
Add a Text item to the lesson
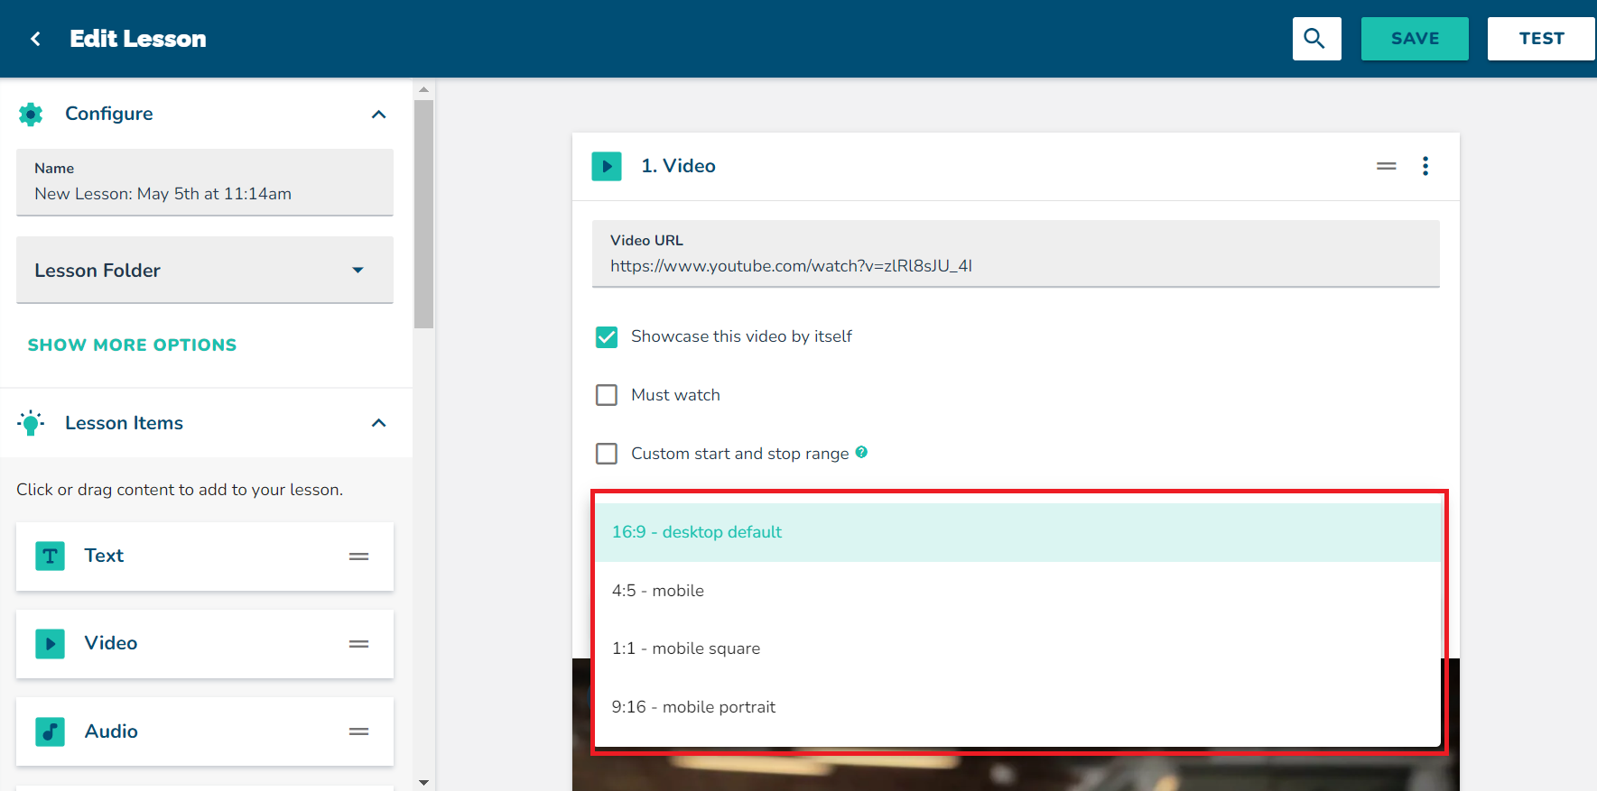205,556
